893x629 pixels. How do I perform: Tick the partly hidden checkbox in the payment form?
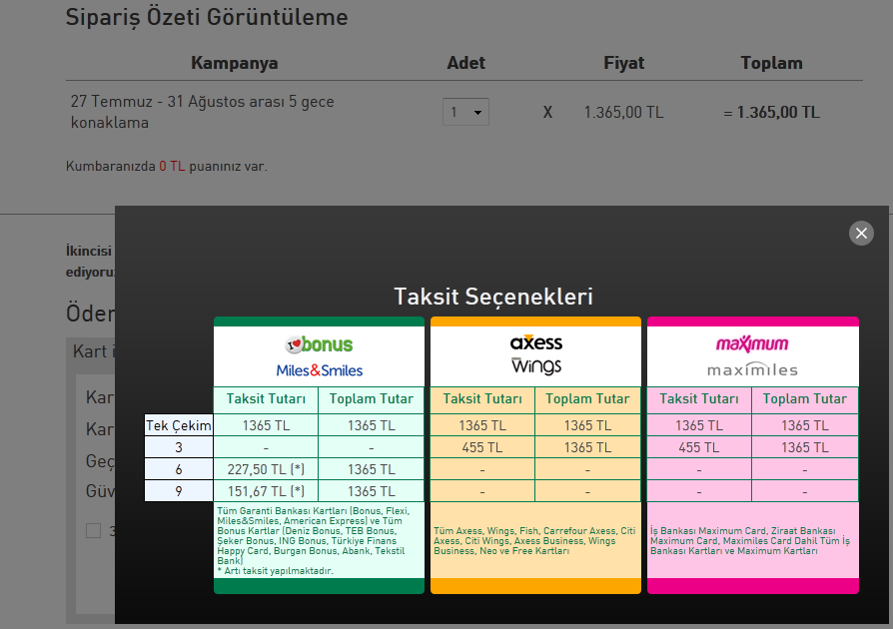pos(94,530)
